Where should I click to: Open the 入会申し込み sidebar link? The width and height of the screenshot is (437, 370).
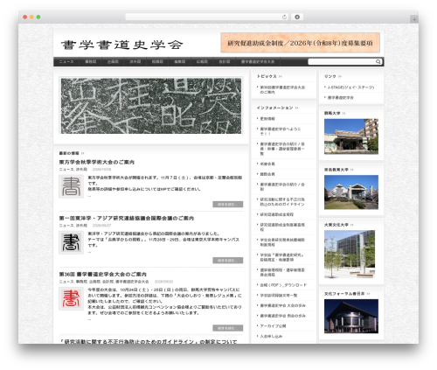point(271,336)
